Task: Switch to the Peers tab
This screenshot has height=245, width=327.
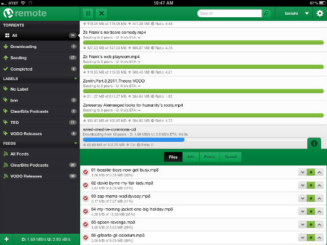Action: click(x=209, y=157)
